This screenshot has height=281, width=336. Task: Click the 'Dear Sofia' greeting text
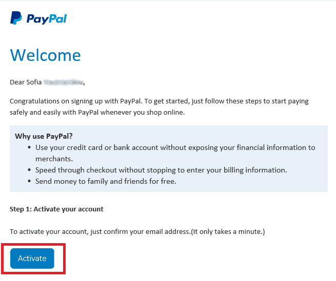[26, 82]
